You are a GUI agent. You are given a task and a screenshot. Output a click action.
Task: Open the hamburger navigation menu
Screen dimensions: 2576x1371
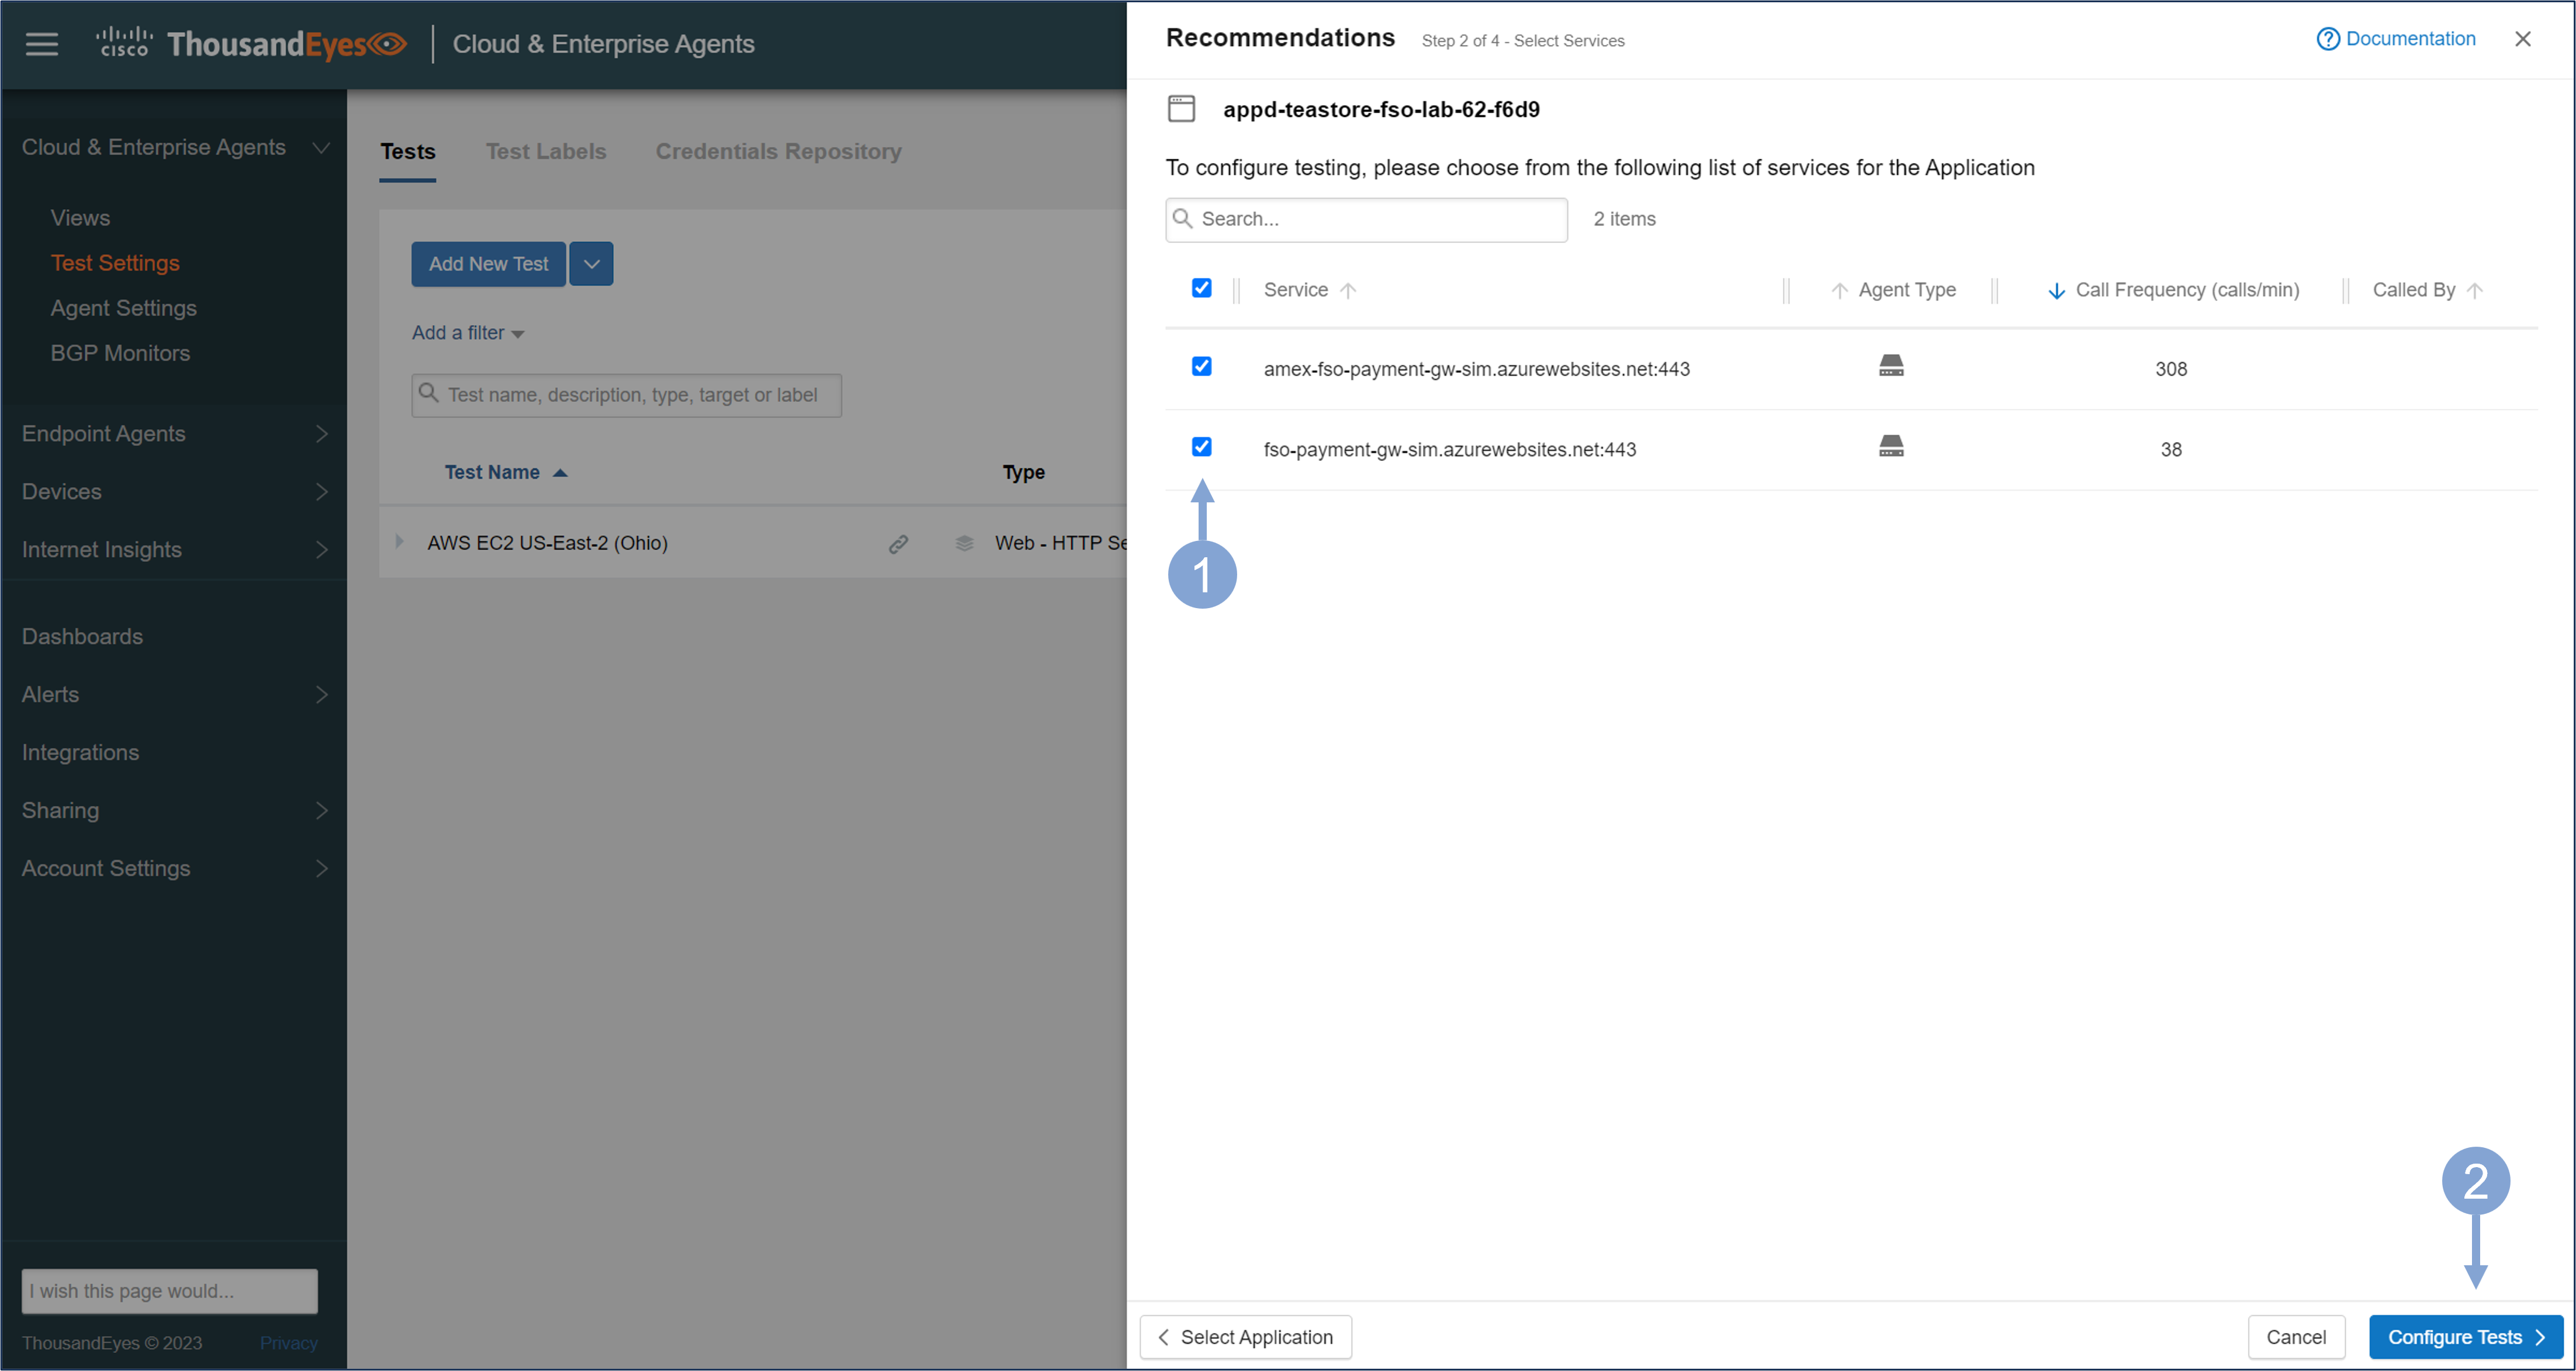(41, 44)
